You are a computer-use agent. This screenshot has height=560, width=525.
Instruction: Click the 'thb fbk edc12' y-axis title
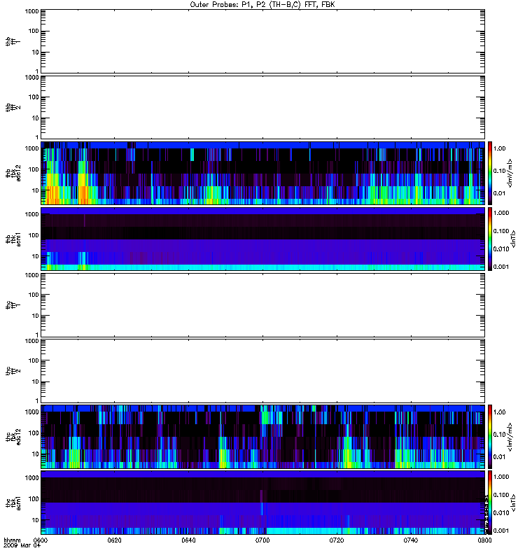tap(13, 173)
